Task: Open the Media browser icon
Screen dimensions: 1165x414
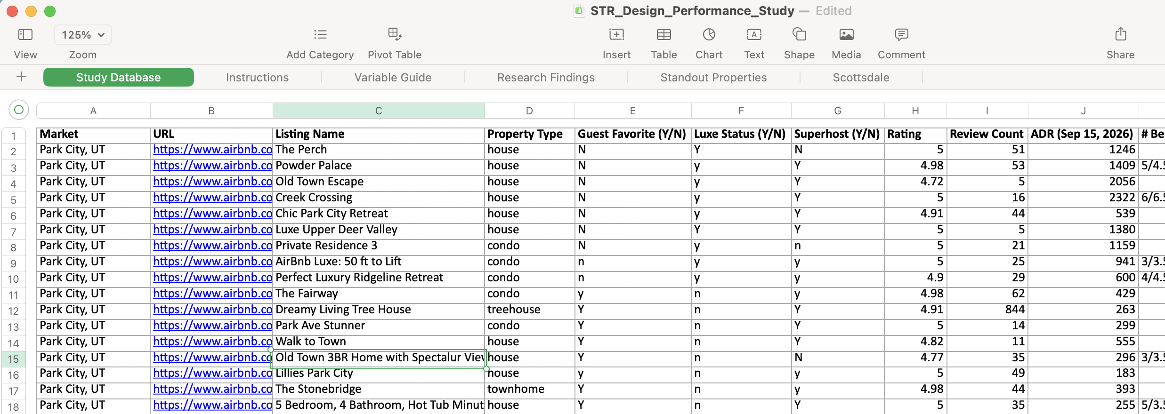Action: 846,34
